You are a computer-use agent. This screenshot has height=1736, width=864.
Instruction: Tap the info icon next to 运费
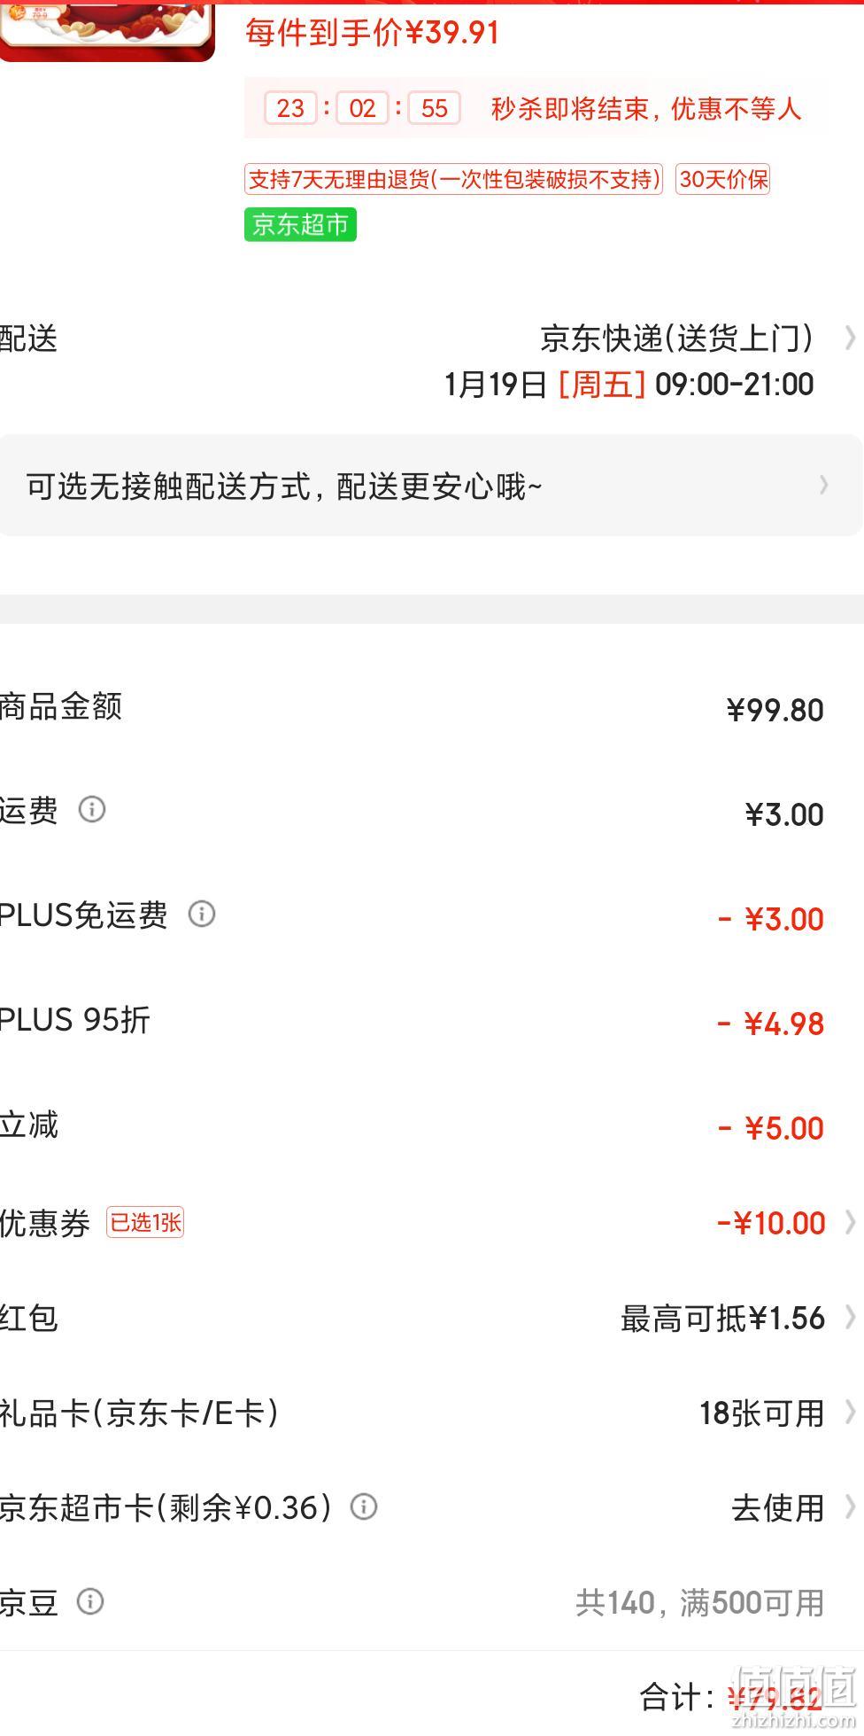pos(92,809)
